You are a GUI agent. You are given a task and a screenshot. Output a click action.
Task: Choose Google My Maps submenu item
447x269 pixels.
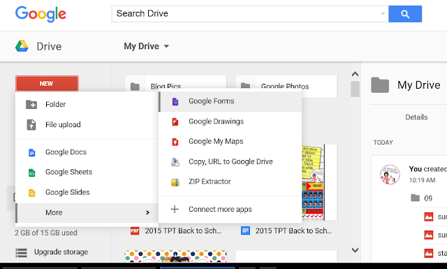(x=230, y=142)
